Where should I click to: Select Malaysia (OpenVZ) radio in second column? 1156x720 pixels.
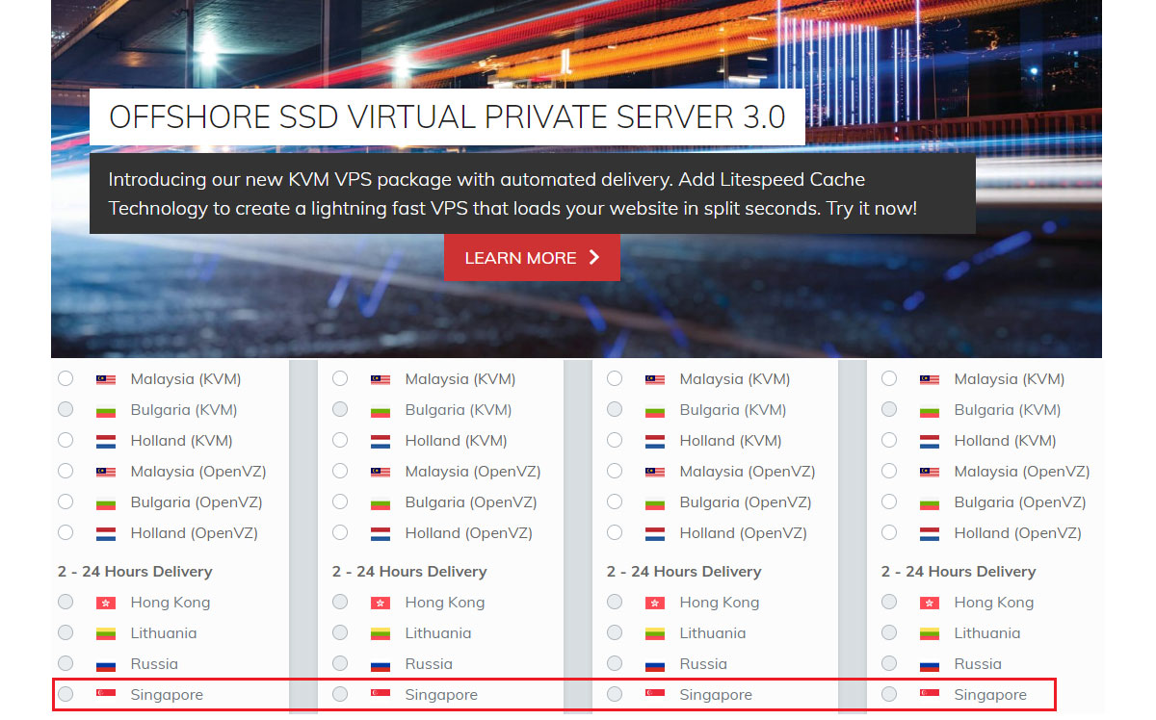340,471
